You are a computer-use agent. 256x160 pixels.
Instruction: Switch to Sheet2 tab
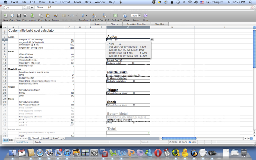coord(46,138)
